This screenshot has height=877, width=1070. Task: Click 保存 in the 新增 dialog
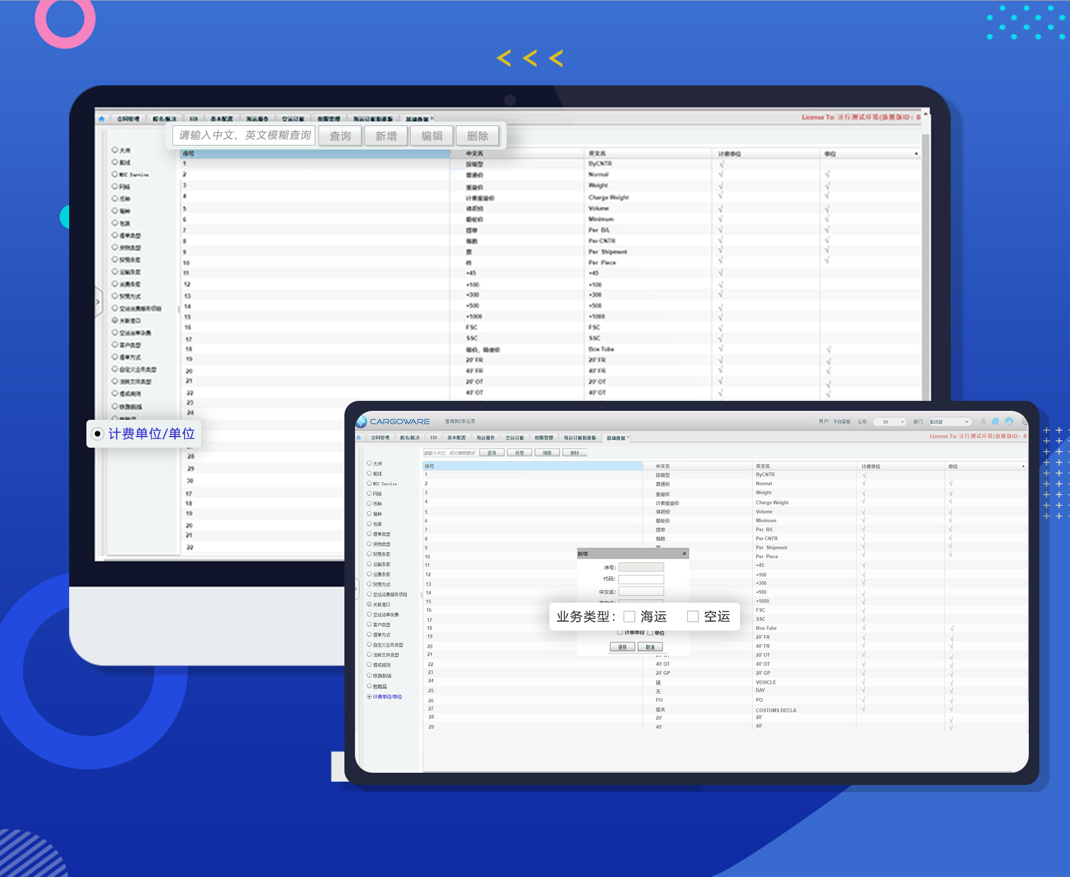click(622, 647)
